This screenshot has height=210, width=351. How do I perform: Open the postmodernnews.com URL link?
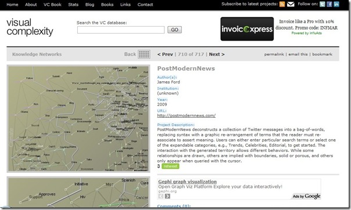186,115
